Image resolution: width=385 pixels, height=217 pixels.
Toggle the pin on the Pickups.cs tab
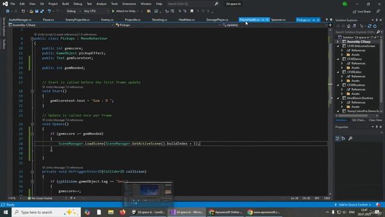[x=313, y=20]
